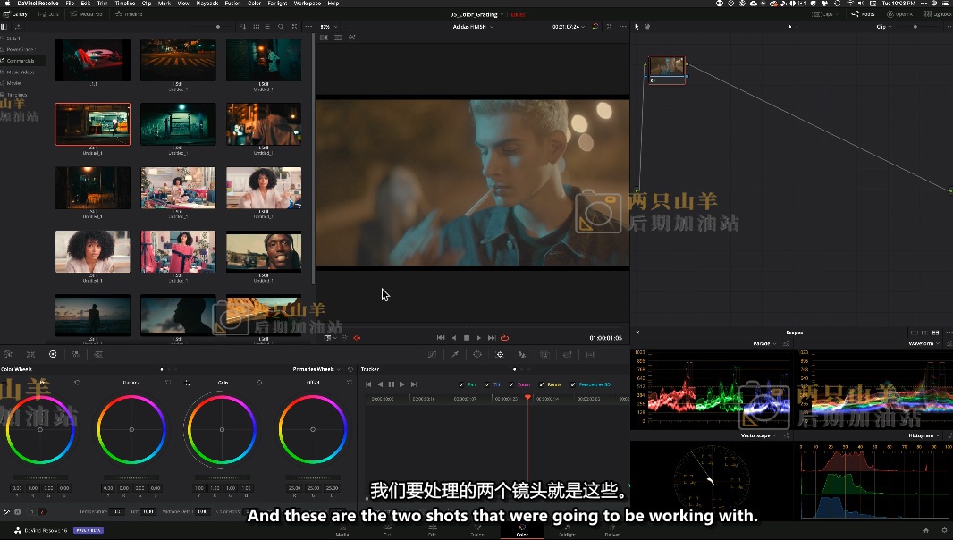Adjust the Gain master wheel slider
The height and width of the screenshot is (540, 953).
pos(223,477)
